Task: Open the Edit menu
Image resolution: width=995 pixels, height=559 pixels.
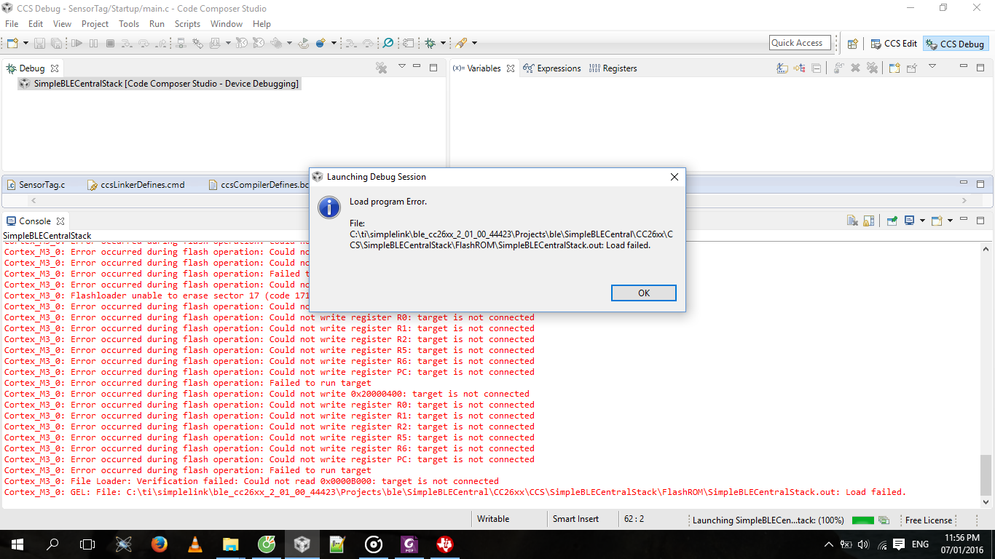Action: [36, 24]
